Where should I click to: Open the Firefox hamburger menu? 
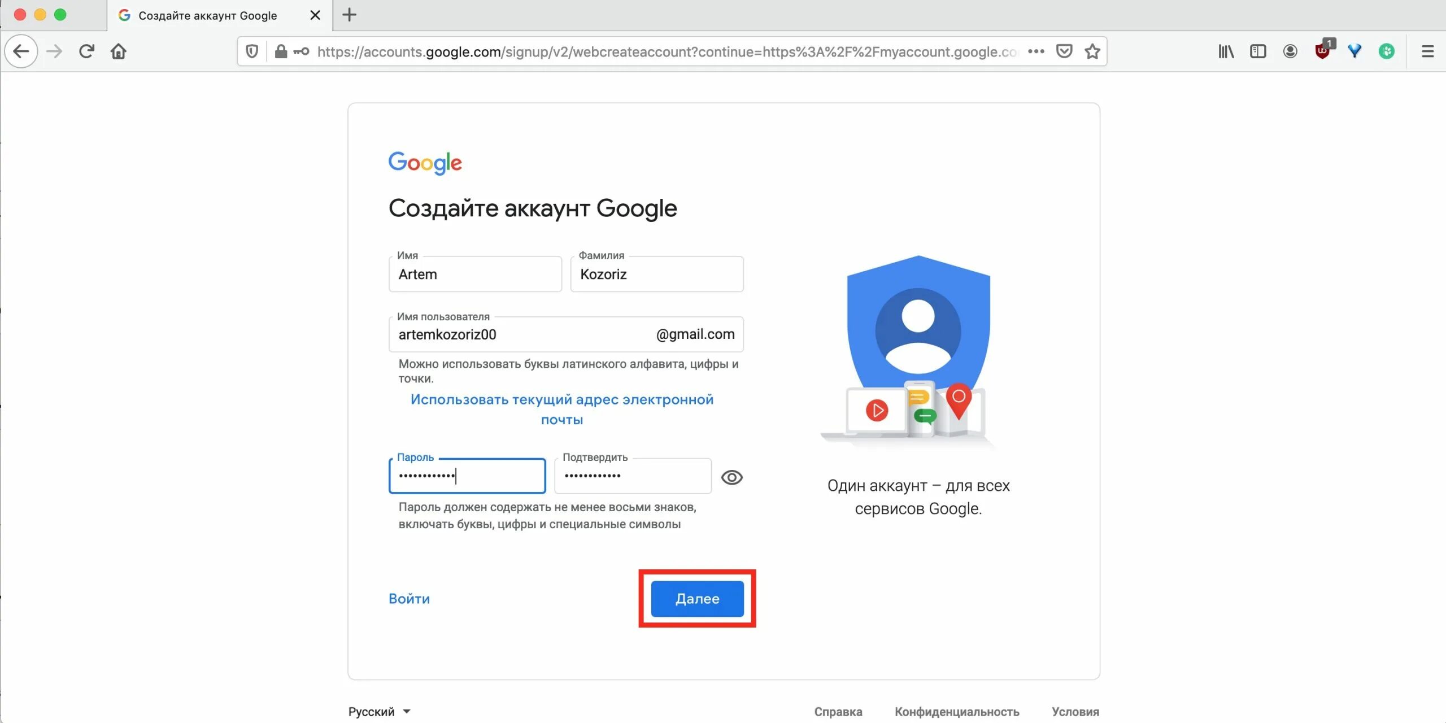coord(1428,51)
